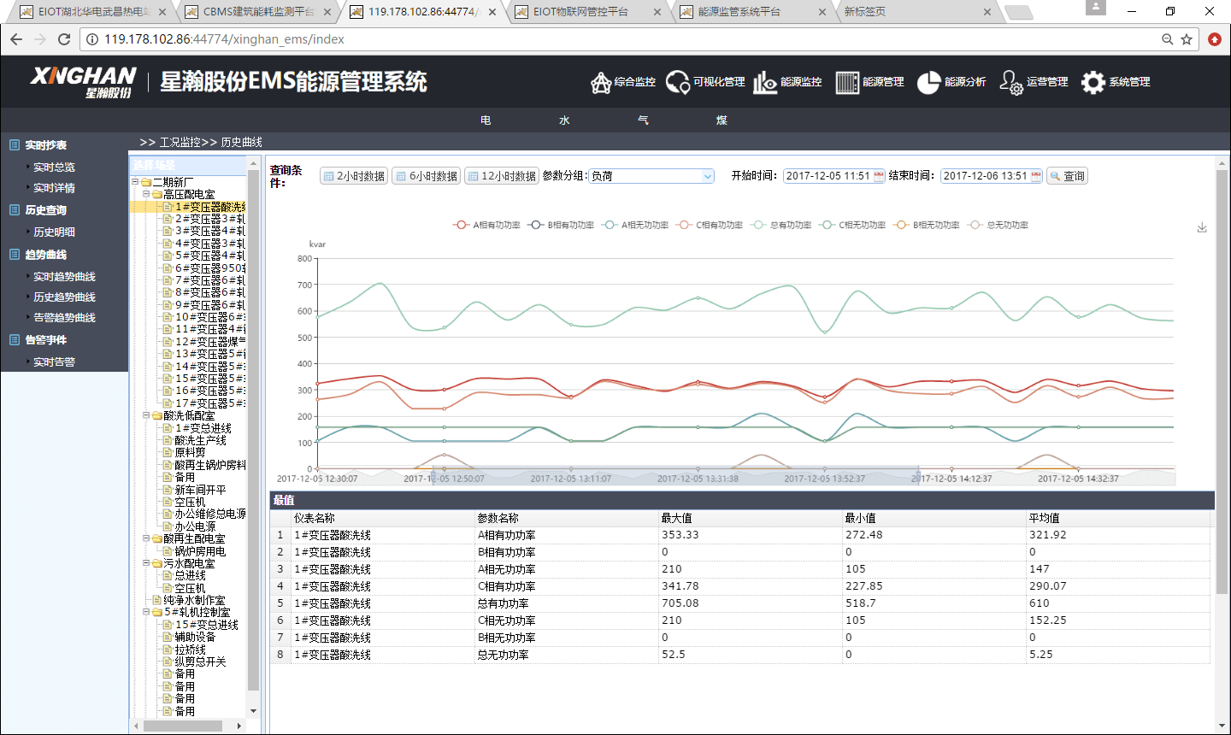Image resolution: width=1231 pixels, height=735 pixels.
Task: Load 6小时数据 quick range
Action: pyautogui.click(x=426, y=176)
